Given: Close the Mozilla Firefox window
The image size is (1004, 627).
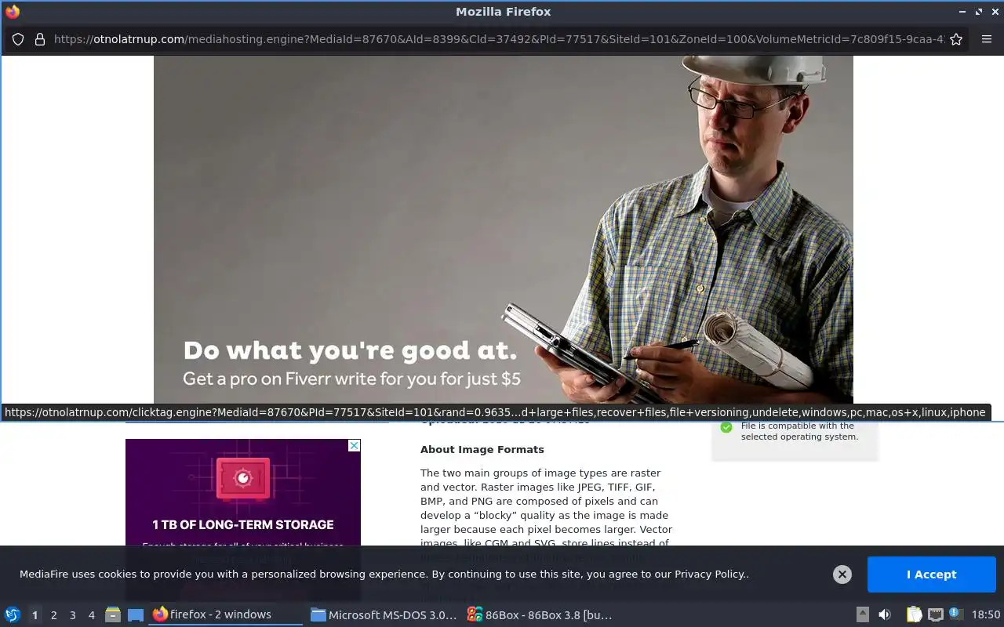Looking at the screenshot, I should pyautogui.click(x=995, y=12).
